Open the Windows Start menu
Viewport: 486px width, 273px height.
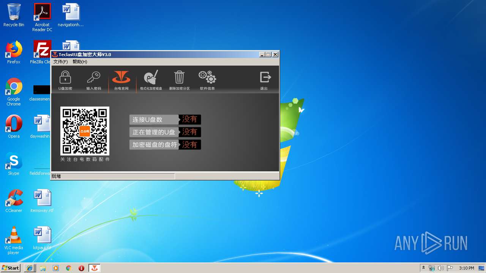[x=10, y=268]
